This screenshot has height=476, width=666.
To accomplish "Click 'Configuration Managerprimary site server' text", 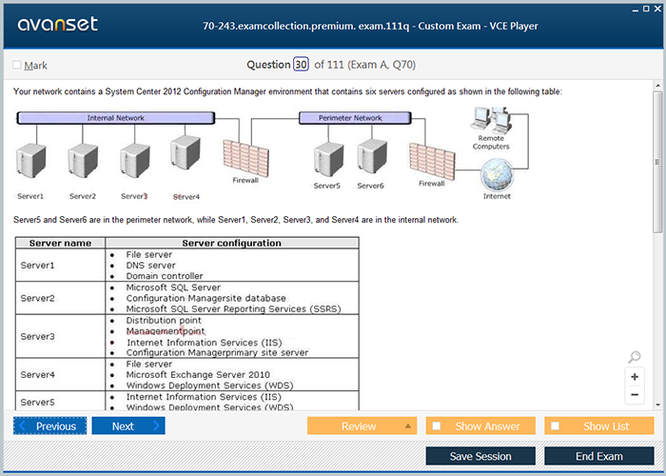I will [x=217, y=352].
